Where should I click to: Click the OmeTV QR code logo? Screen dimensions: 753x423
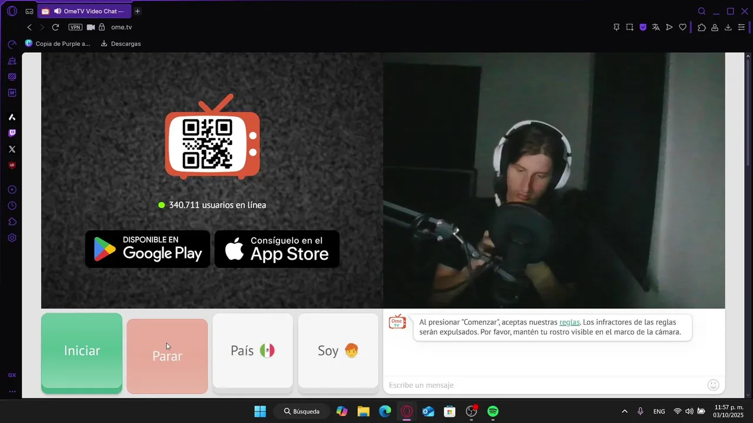pos(212,136)
